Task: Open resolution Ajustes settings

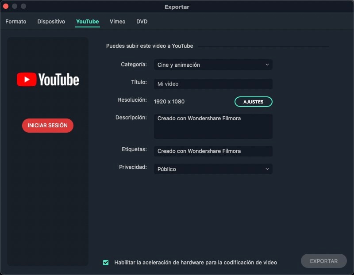Action: (253, 102)
